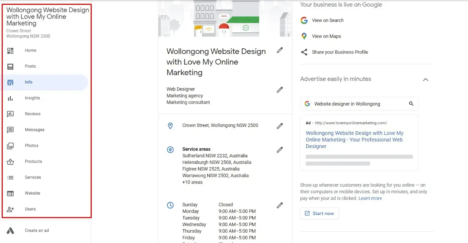Viewport: 468px width, 243px height.
Task: Click the Posts icon in sidebar
Action: coord(10,67)
